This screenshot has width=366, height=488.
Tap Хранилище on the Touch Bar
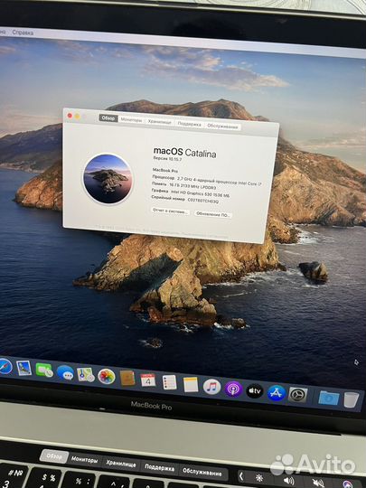121,464
